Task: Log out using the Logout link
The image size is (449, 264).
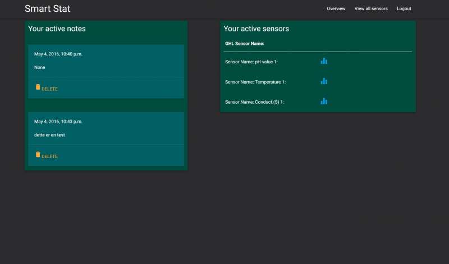Action: pos(404,9)
